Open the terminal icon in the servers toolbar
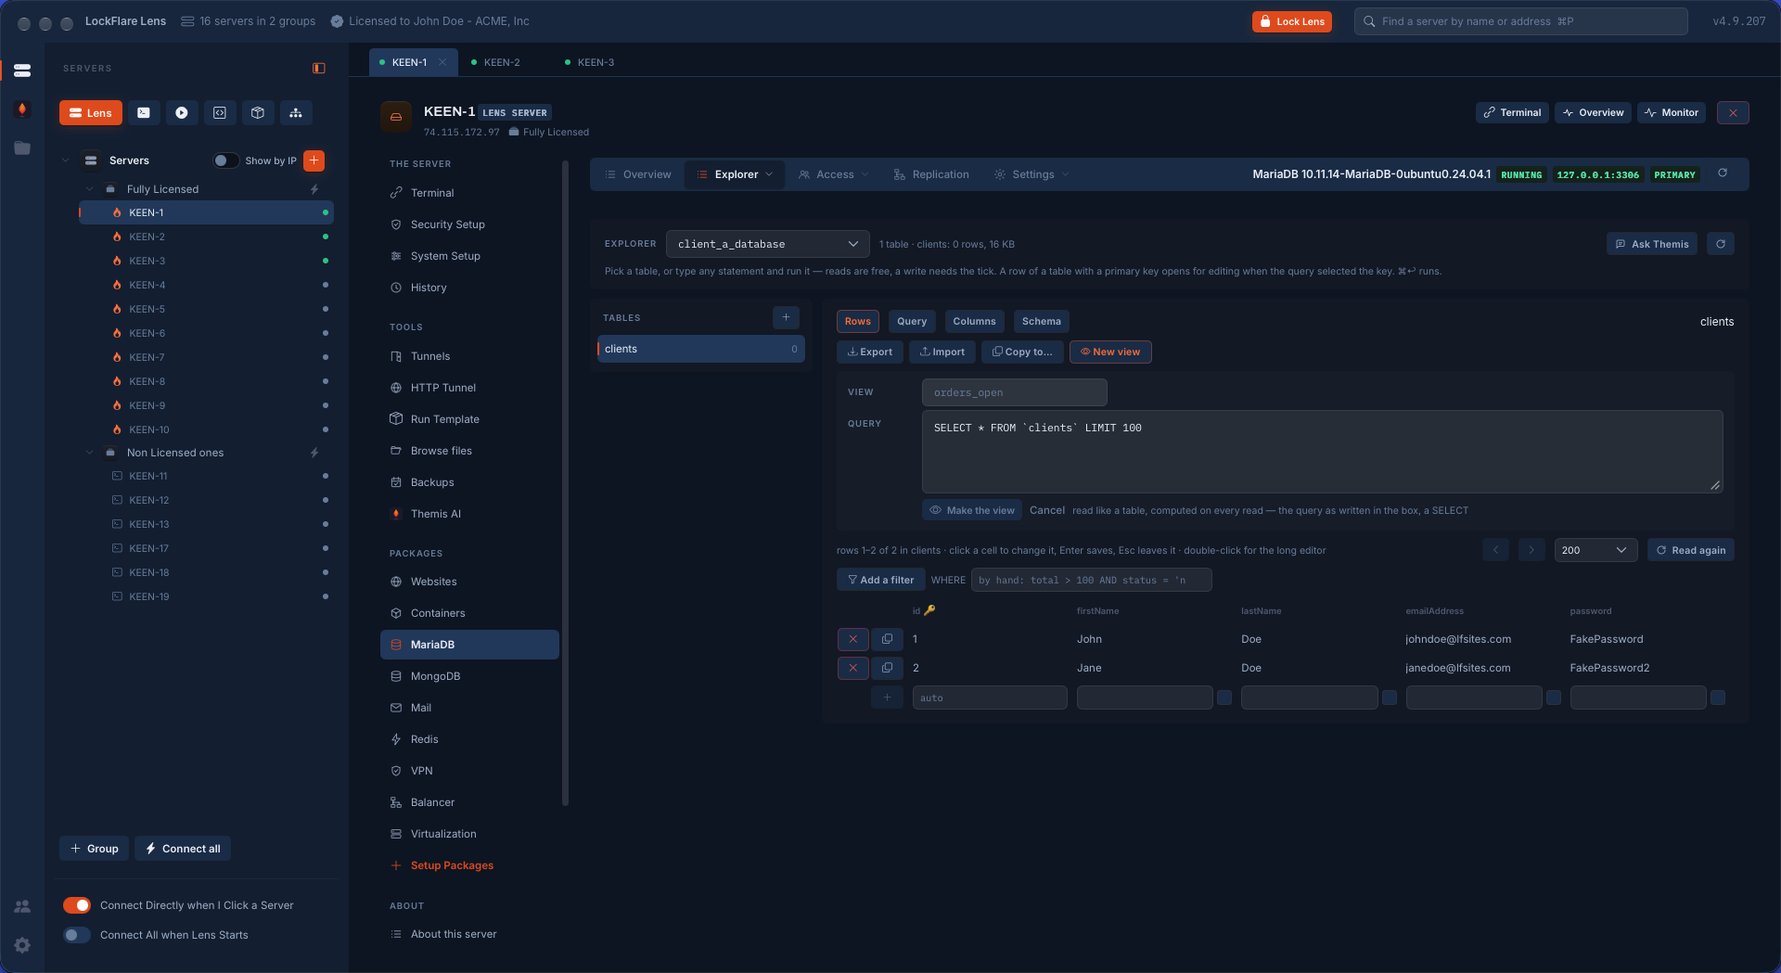The height and width of the screenshot is (973, 1781). click(144, 113)
